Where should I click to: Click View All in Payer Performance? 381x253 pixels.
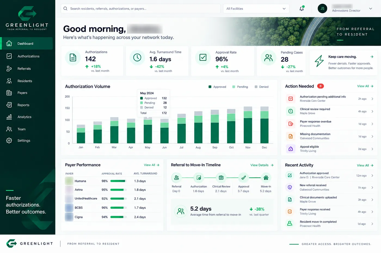click(152, 165)
